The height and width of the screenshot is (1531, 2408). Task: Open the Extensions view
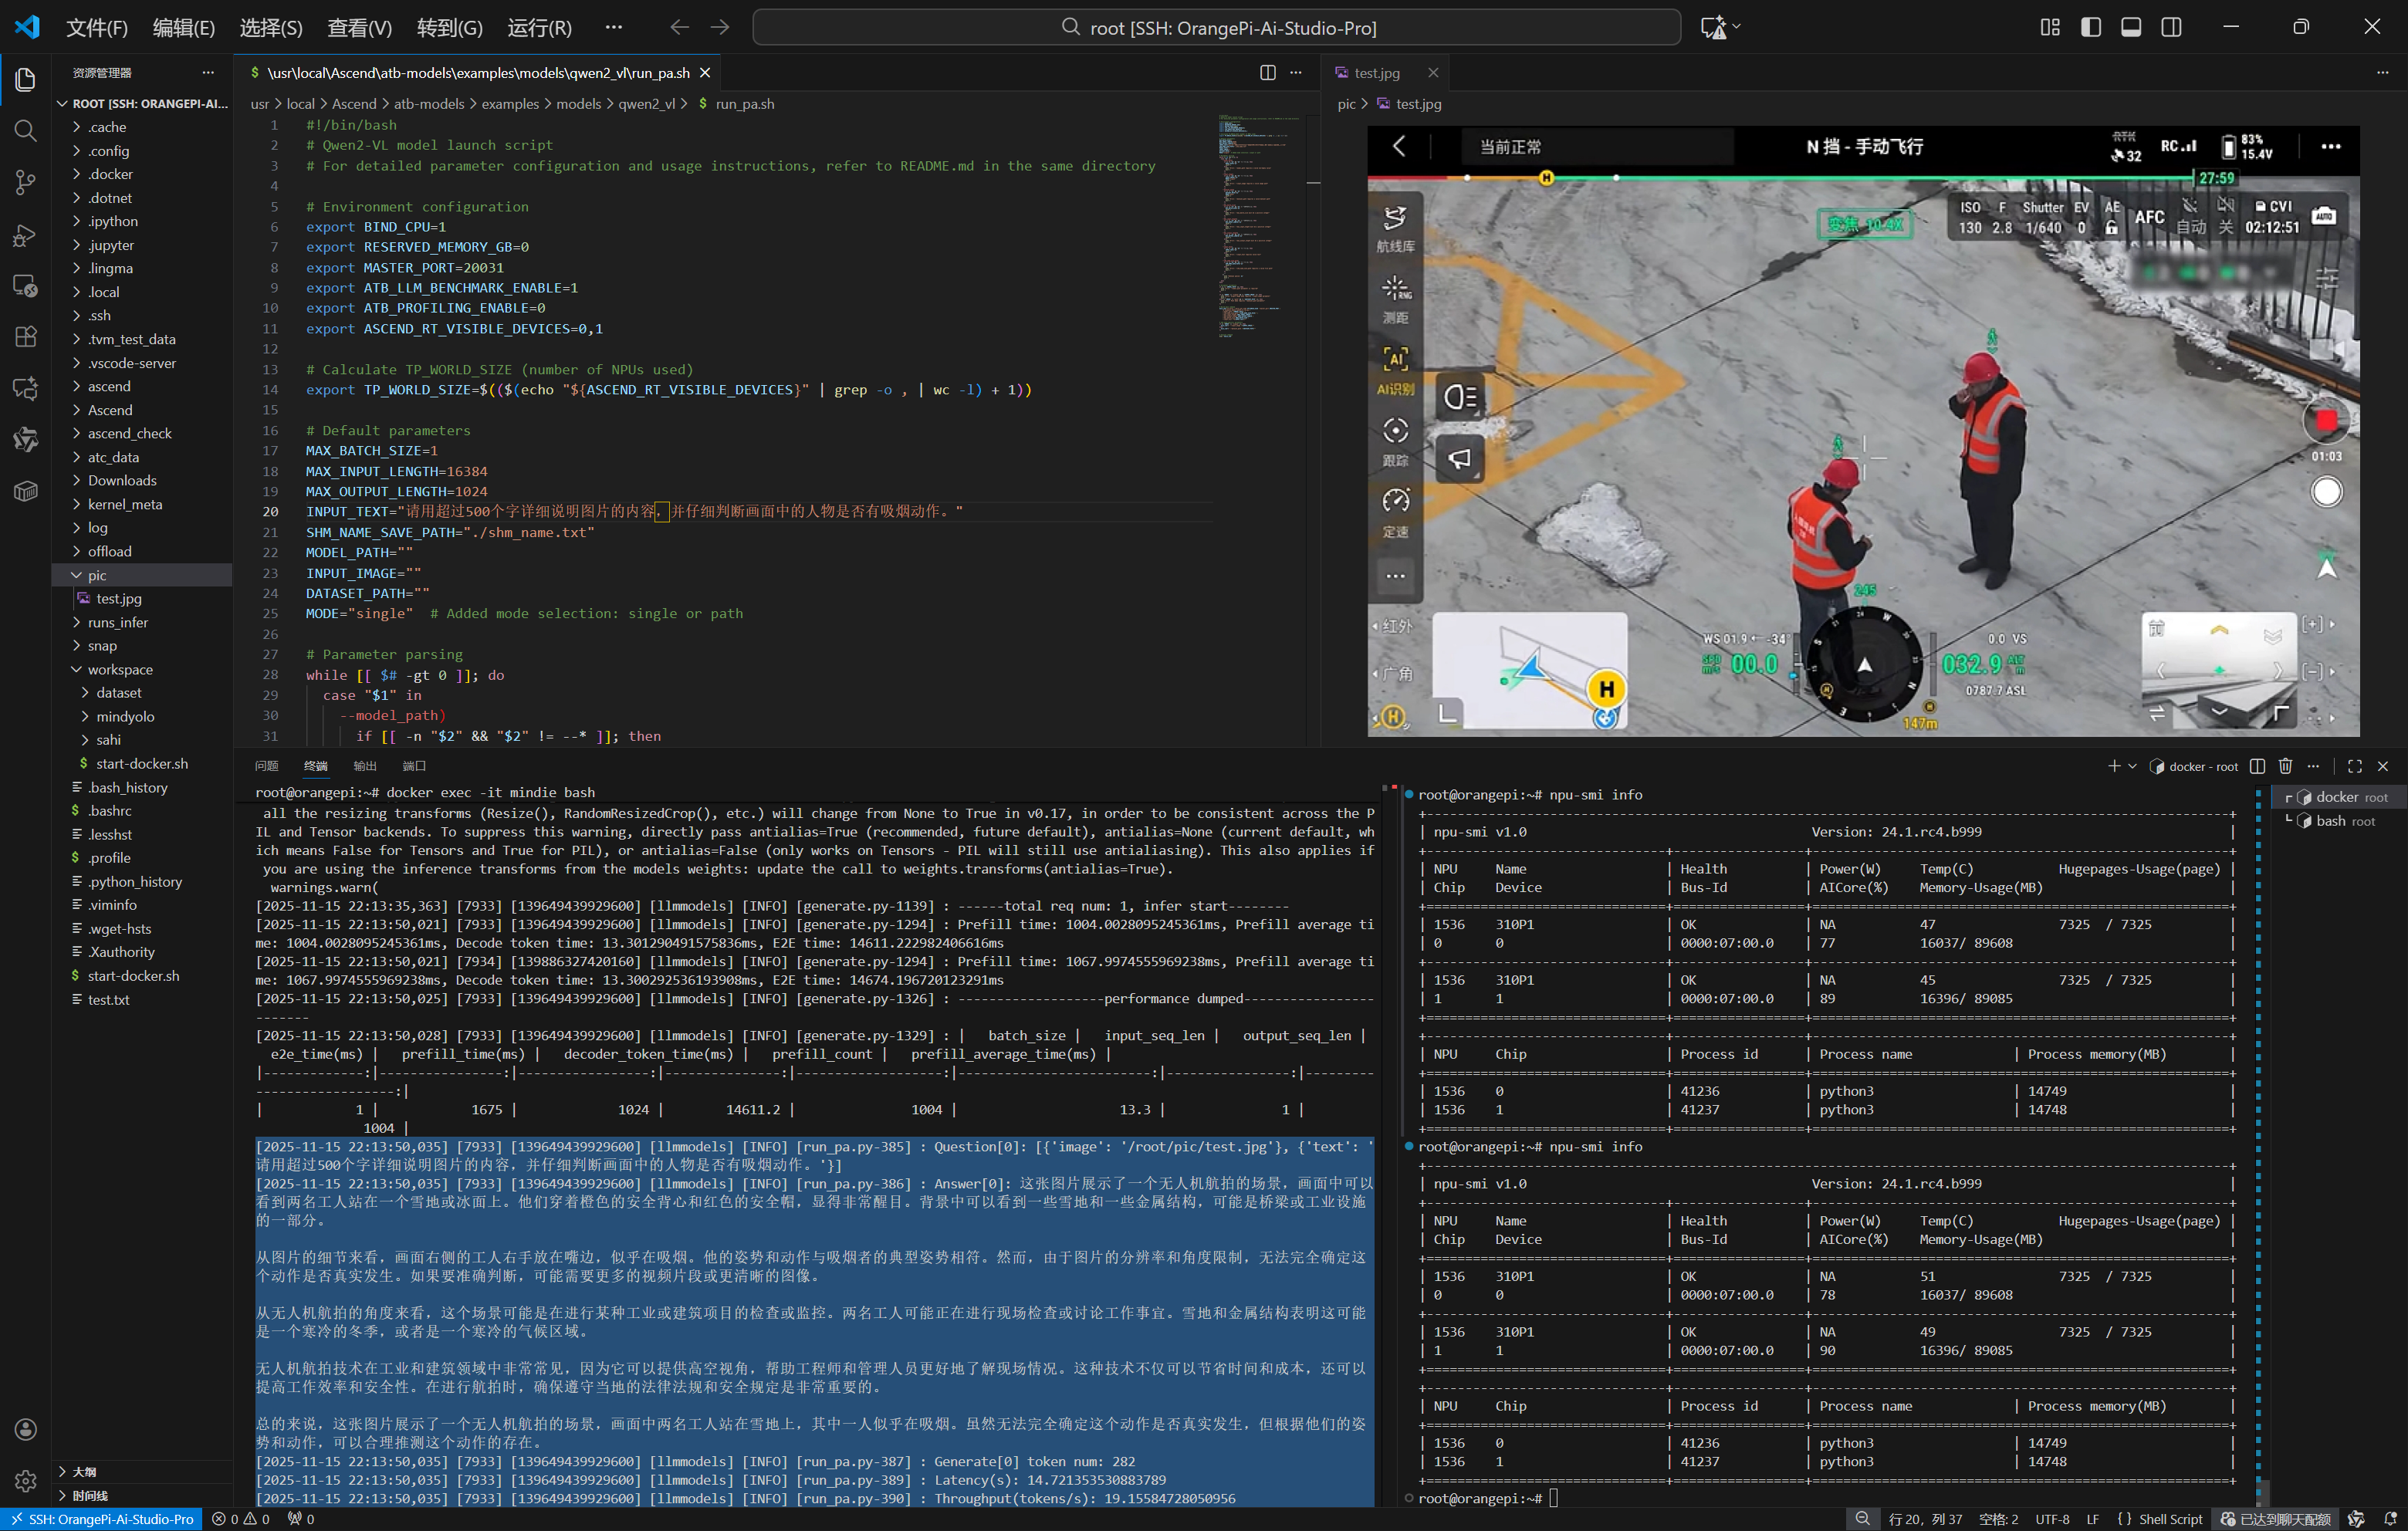point(26,336)
